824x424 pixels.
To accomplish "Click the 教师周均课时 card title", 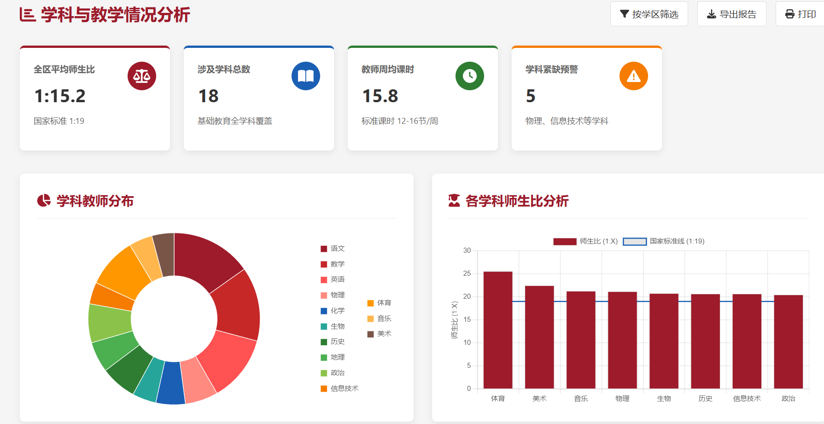I will (388, 70).
